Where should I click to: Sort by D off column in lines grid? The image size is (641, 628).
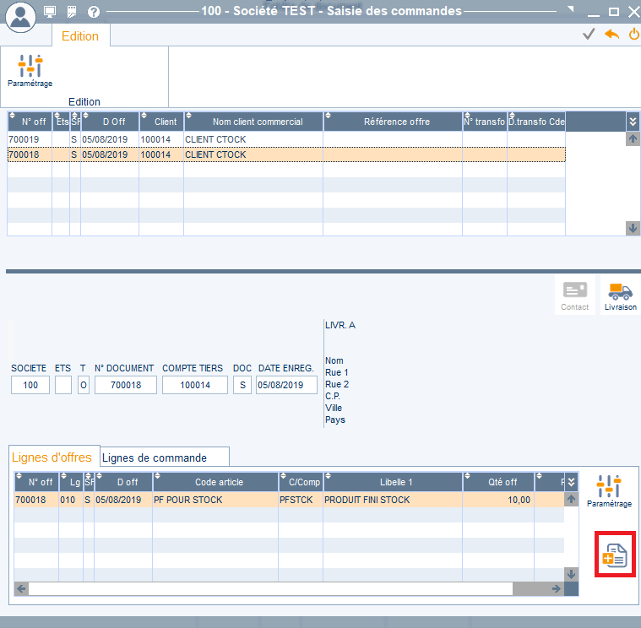tap(123, 482)
